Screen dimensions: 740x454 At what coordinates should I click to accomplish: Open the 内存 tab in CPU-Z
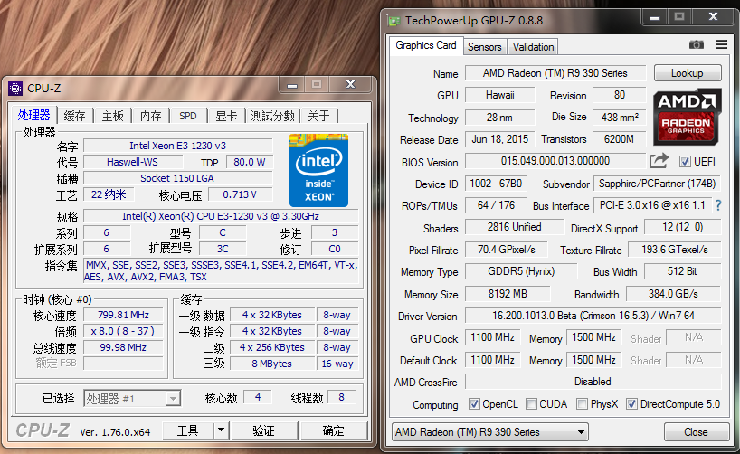click(x=151, y=116)
